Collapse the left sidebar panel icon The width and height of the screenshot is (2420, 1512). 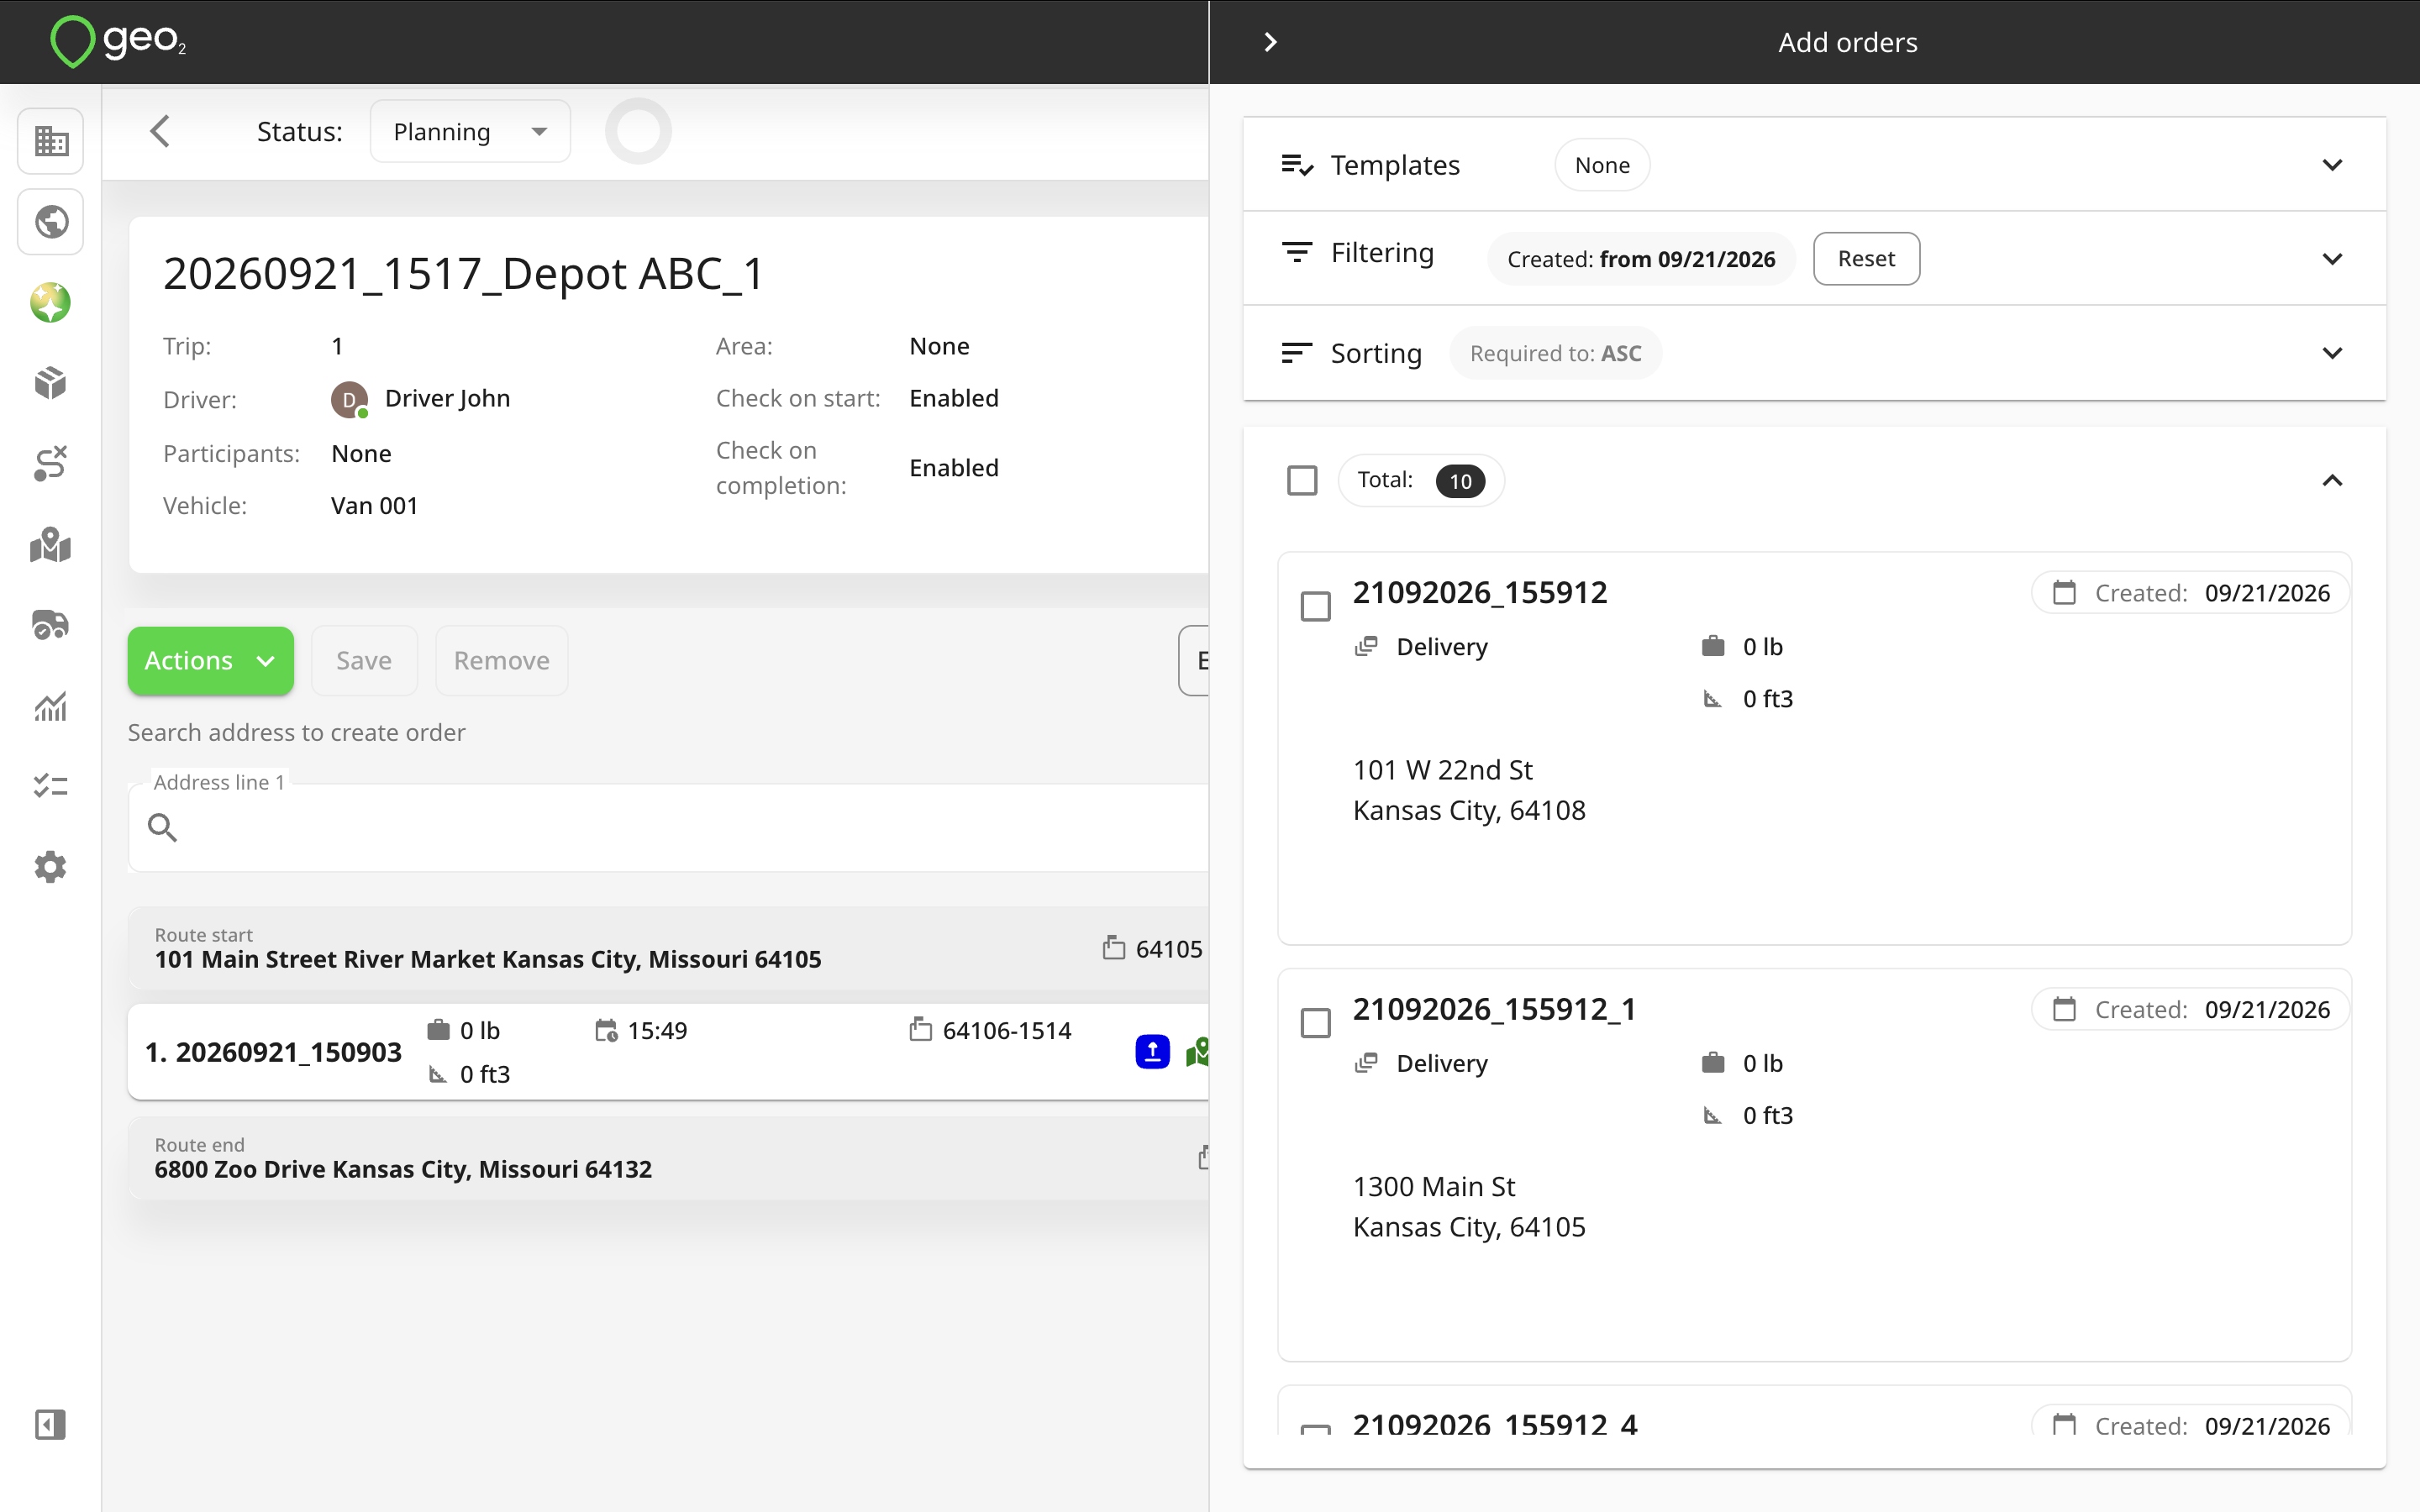pyautogui.click(x=51, y=1424)
